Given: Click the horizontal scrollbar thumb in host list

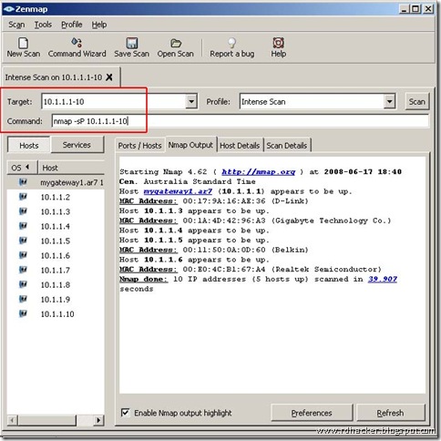Looking at the screenshot, I should pyautogui.click(x=46, y=420).
